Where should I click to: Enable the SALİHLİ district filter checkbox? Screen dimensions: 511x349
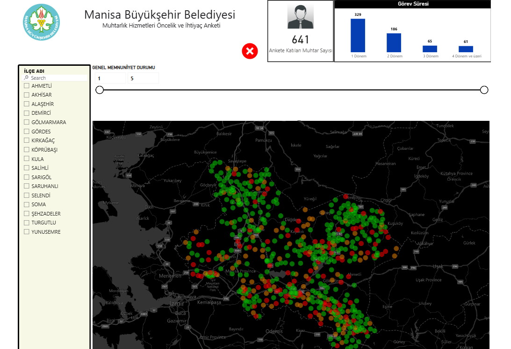pyautogui.click(x=27, y=168)
